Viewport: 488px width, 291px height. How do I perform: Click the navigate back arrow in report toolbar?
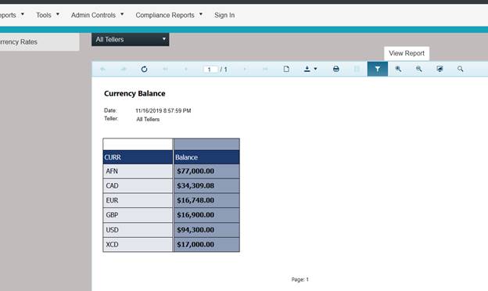click(x=102, y=69)
